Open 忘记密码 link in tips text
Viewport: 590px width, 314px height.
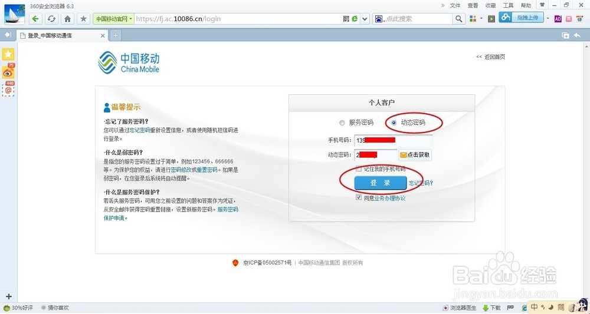(x=140, y=130)
